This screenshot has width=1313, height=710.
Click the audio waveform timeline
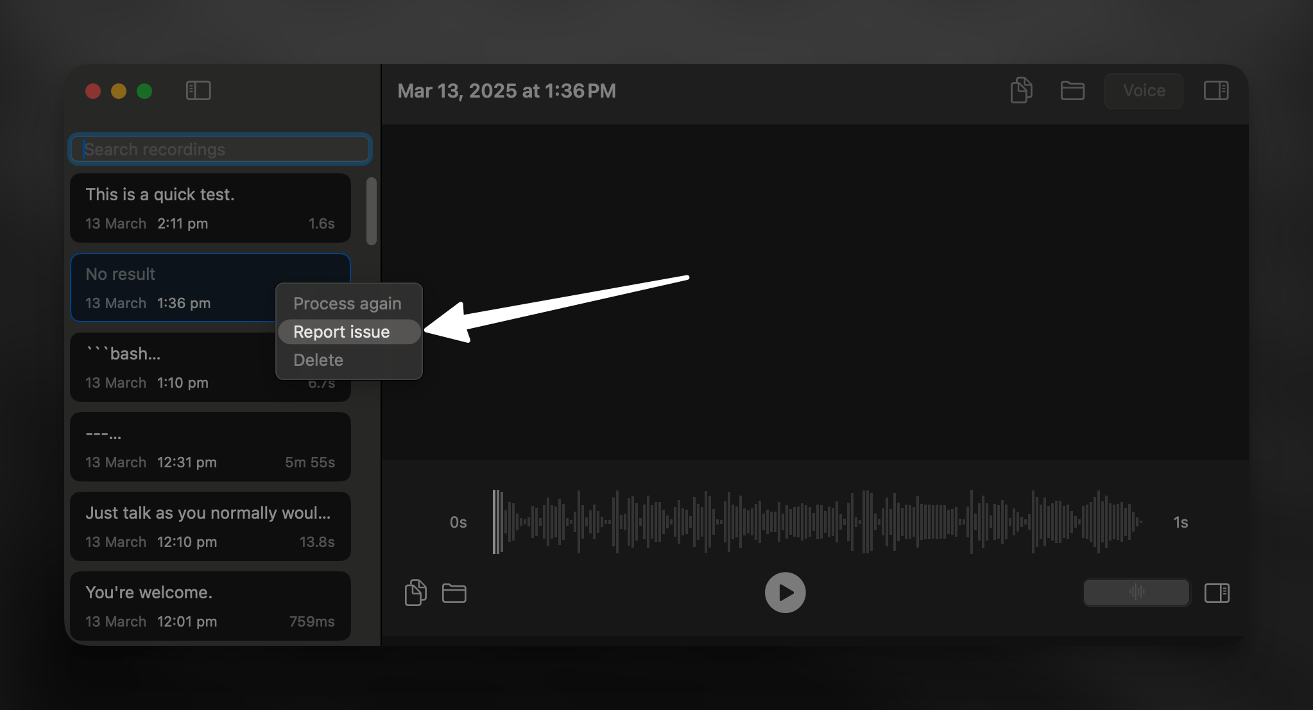(818, 522)
